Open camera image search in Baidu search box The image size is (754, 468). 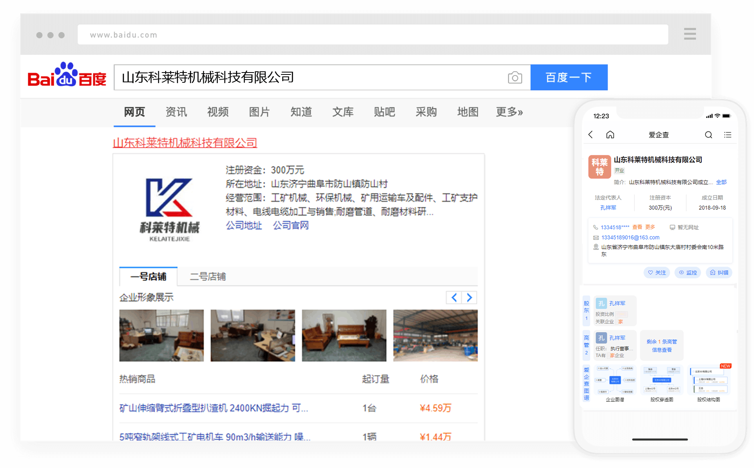(x=515, y=78)
